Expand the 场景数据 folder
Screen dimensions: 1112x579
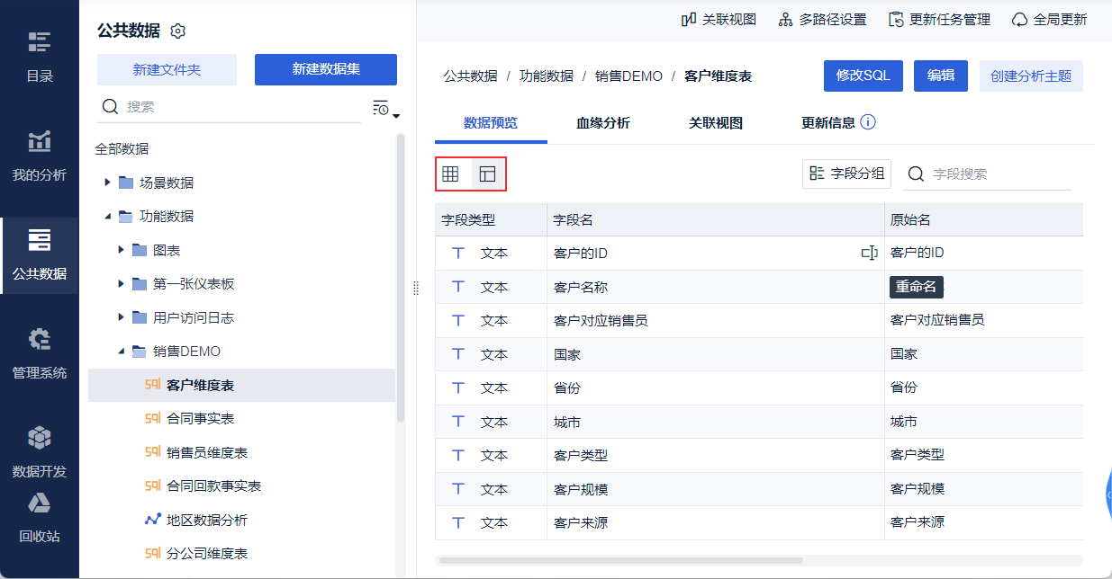pos(108,183)
